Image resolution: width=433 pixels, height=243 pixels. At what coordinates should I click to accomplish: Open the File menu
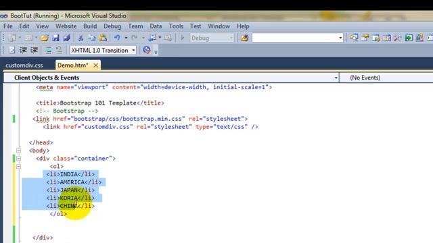point(8,26)
